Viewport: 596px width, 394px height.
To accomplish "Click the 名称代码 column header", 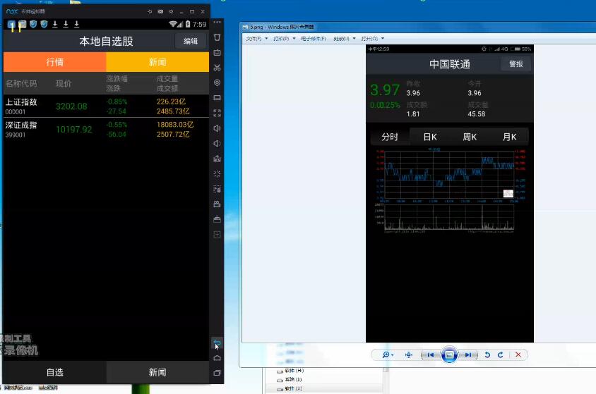I will 21,83.
